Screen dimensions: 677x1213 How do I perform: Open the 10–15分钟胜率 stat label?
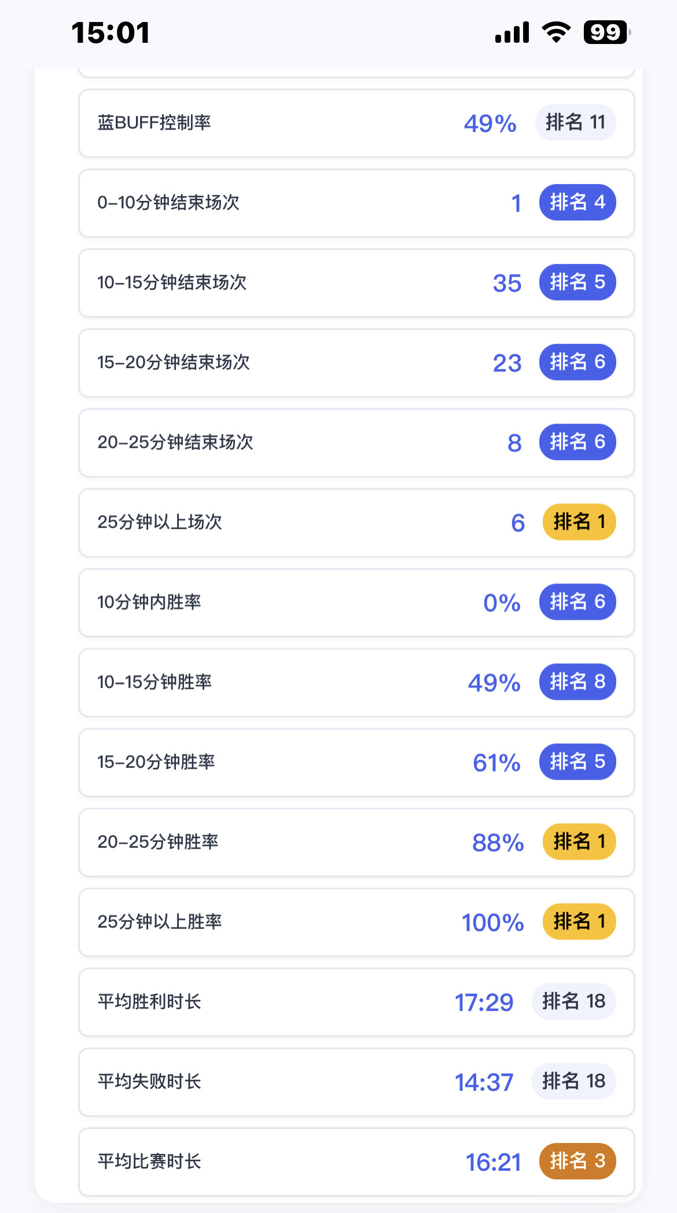[154, 682]
